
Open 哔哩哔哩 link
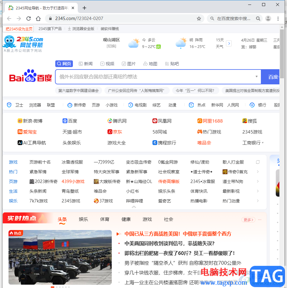(135, 201)
